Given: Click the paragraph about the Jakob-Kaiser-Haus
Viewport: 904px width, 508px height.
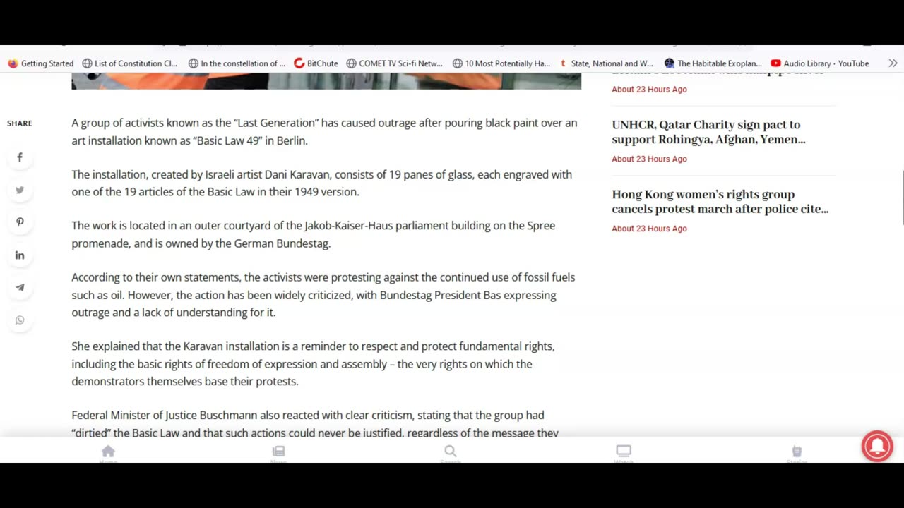Looking at the screenshot, I should (x=313, y=234).
